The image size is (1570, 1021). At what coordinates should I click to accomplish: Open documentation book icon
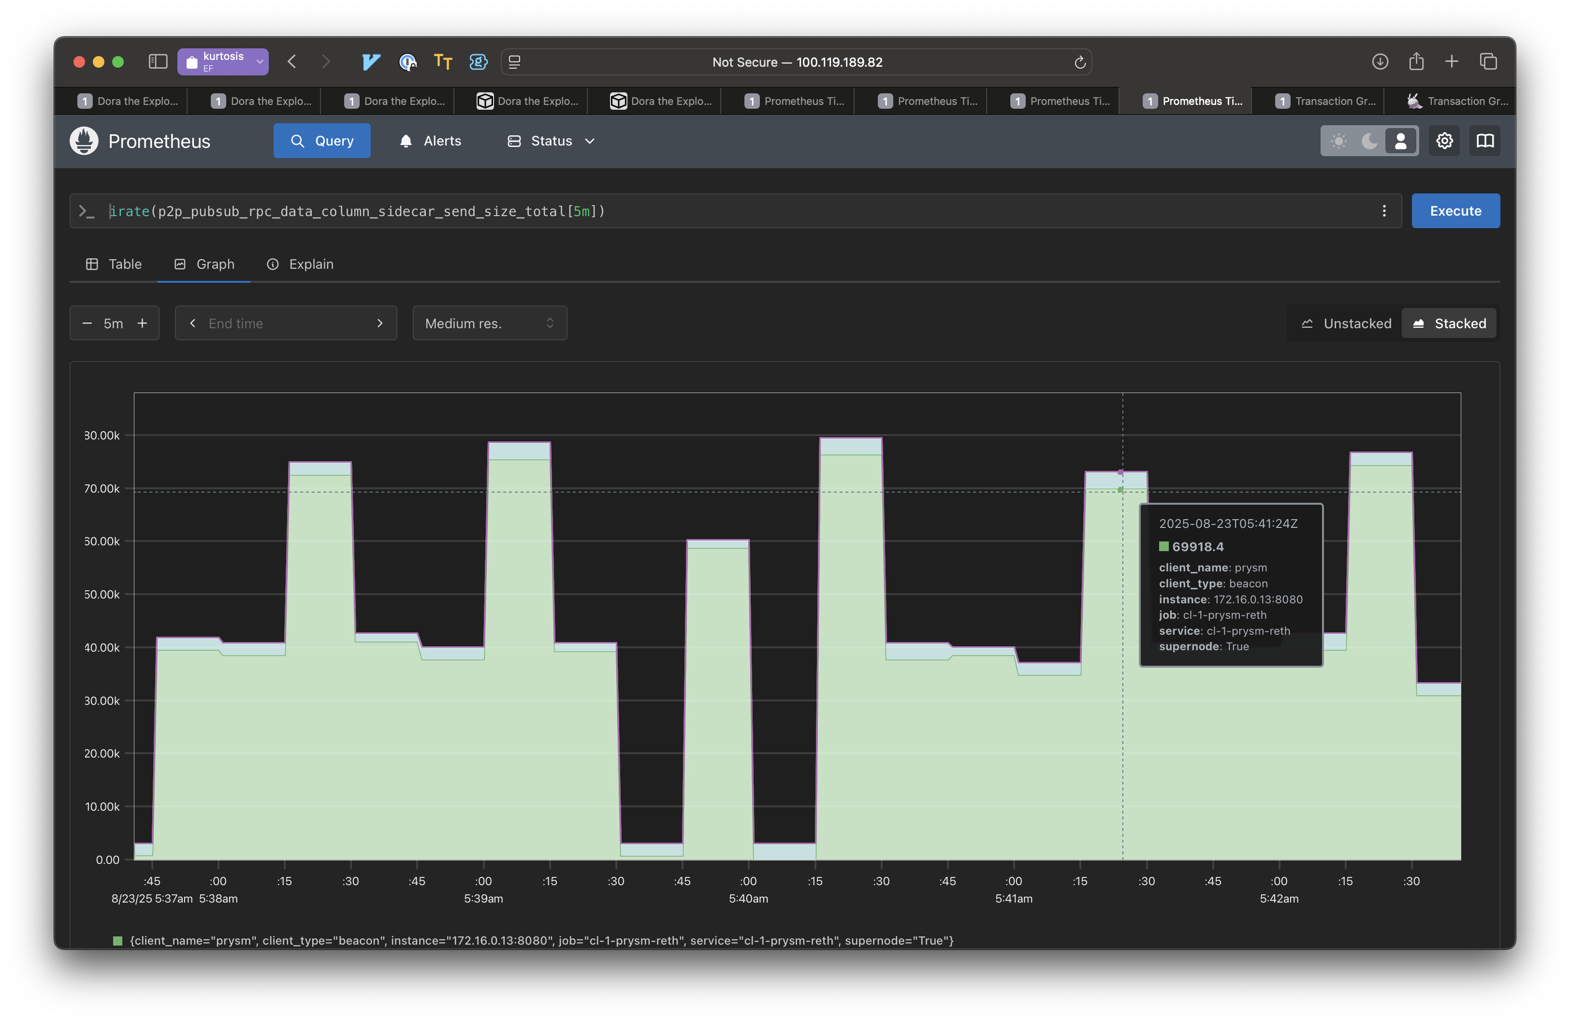pyautogui.click(x=1485, y=141)
